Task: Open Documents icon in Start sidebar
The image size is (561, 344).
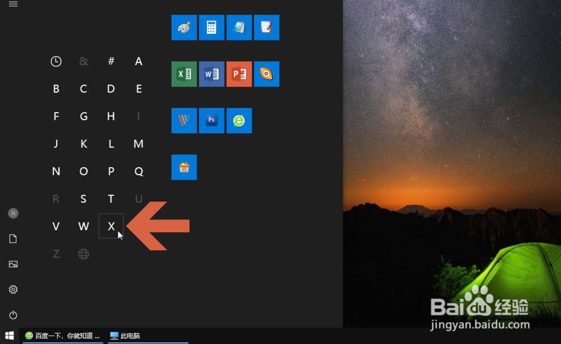Action: (13, 238)
